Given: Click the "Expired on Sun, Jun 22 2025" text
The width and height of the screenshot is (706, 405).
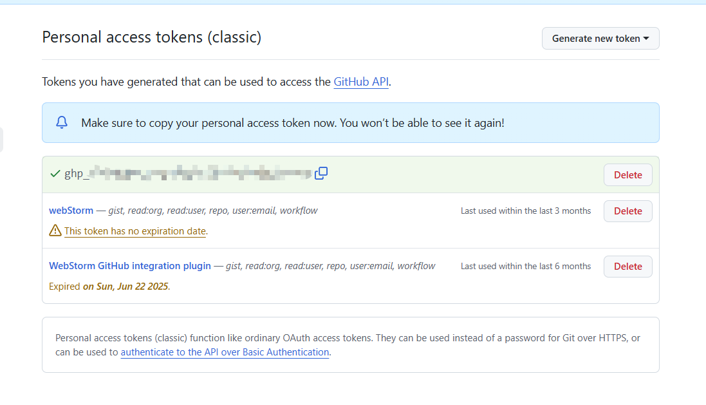Looking at the screenshot, I should [109, 287].
